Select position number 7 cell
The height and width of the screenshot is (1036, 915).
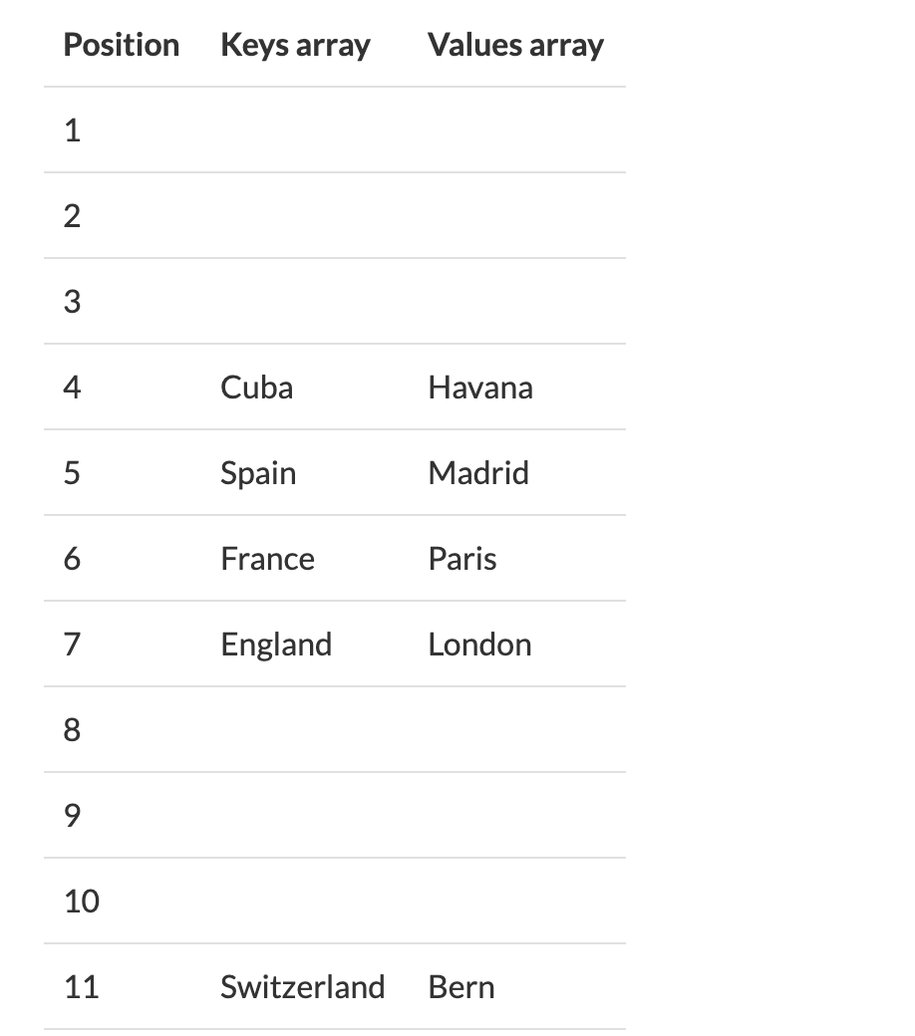(x=72, y=645)
